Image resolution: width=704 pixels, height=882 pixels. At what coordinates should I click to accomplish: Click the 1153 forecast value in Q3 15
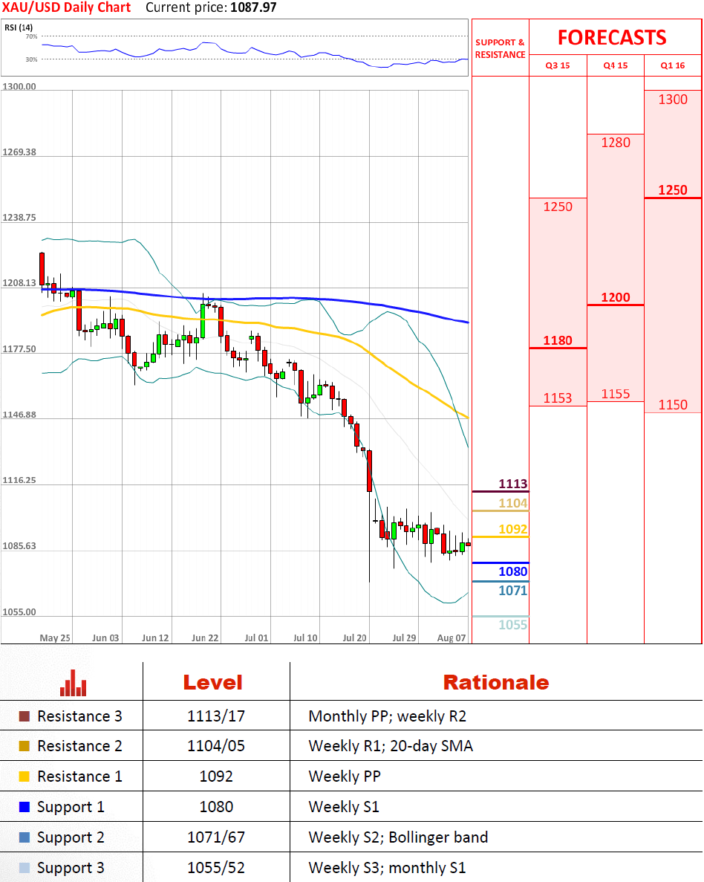557,398
